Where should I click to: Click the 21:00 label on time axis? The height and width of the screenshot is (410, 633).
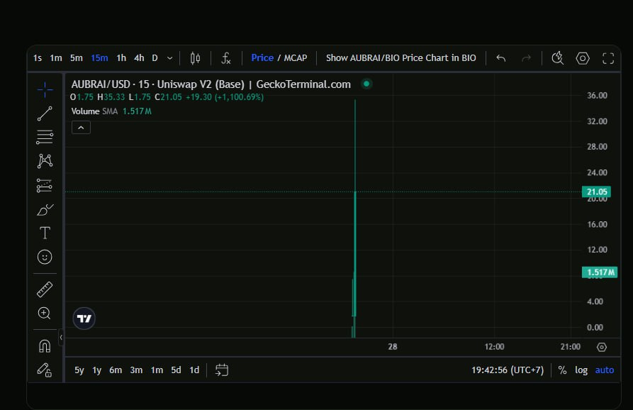coord(571,347)
